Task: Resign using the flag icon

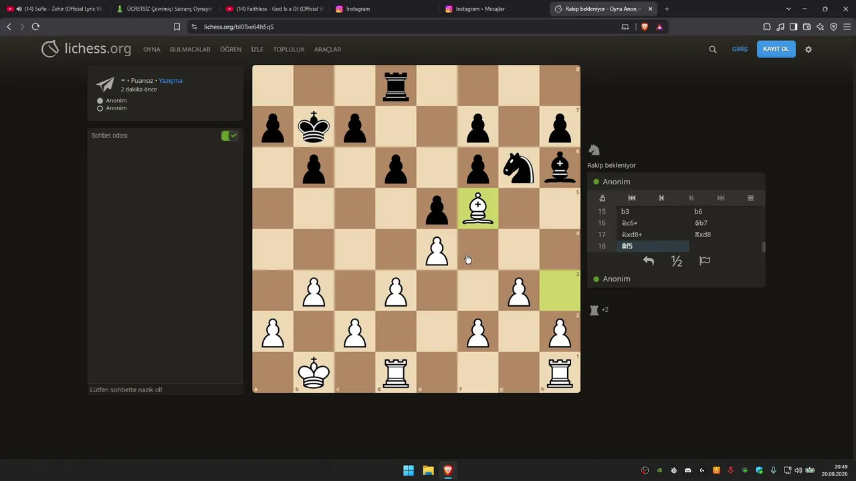Action: click(705, 261)
